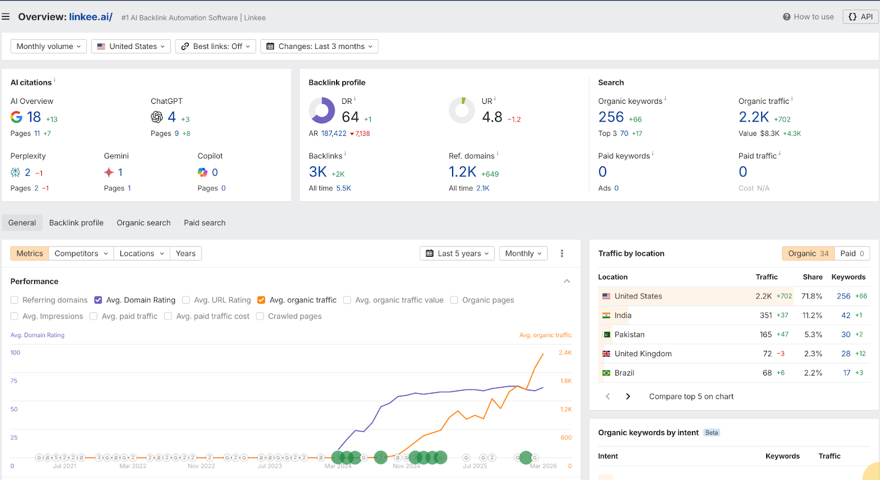The height and width of the screenshot is (480, 880).
Task: Open the three-dot chart options menu
Action: click(562, 253)
